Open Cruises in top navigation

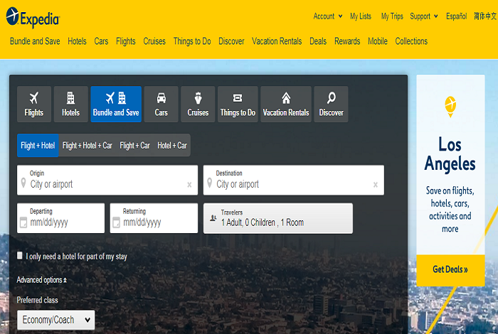(154, 41)
